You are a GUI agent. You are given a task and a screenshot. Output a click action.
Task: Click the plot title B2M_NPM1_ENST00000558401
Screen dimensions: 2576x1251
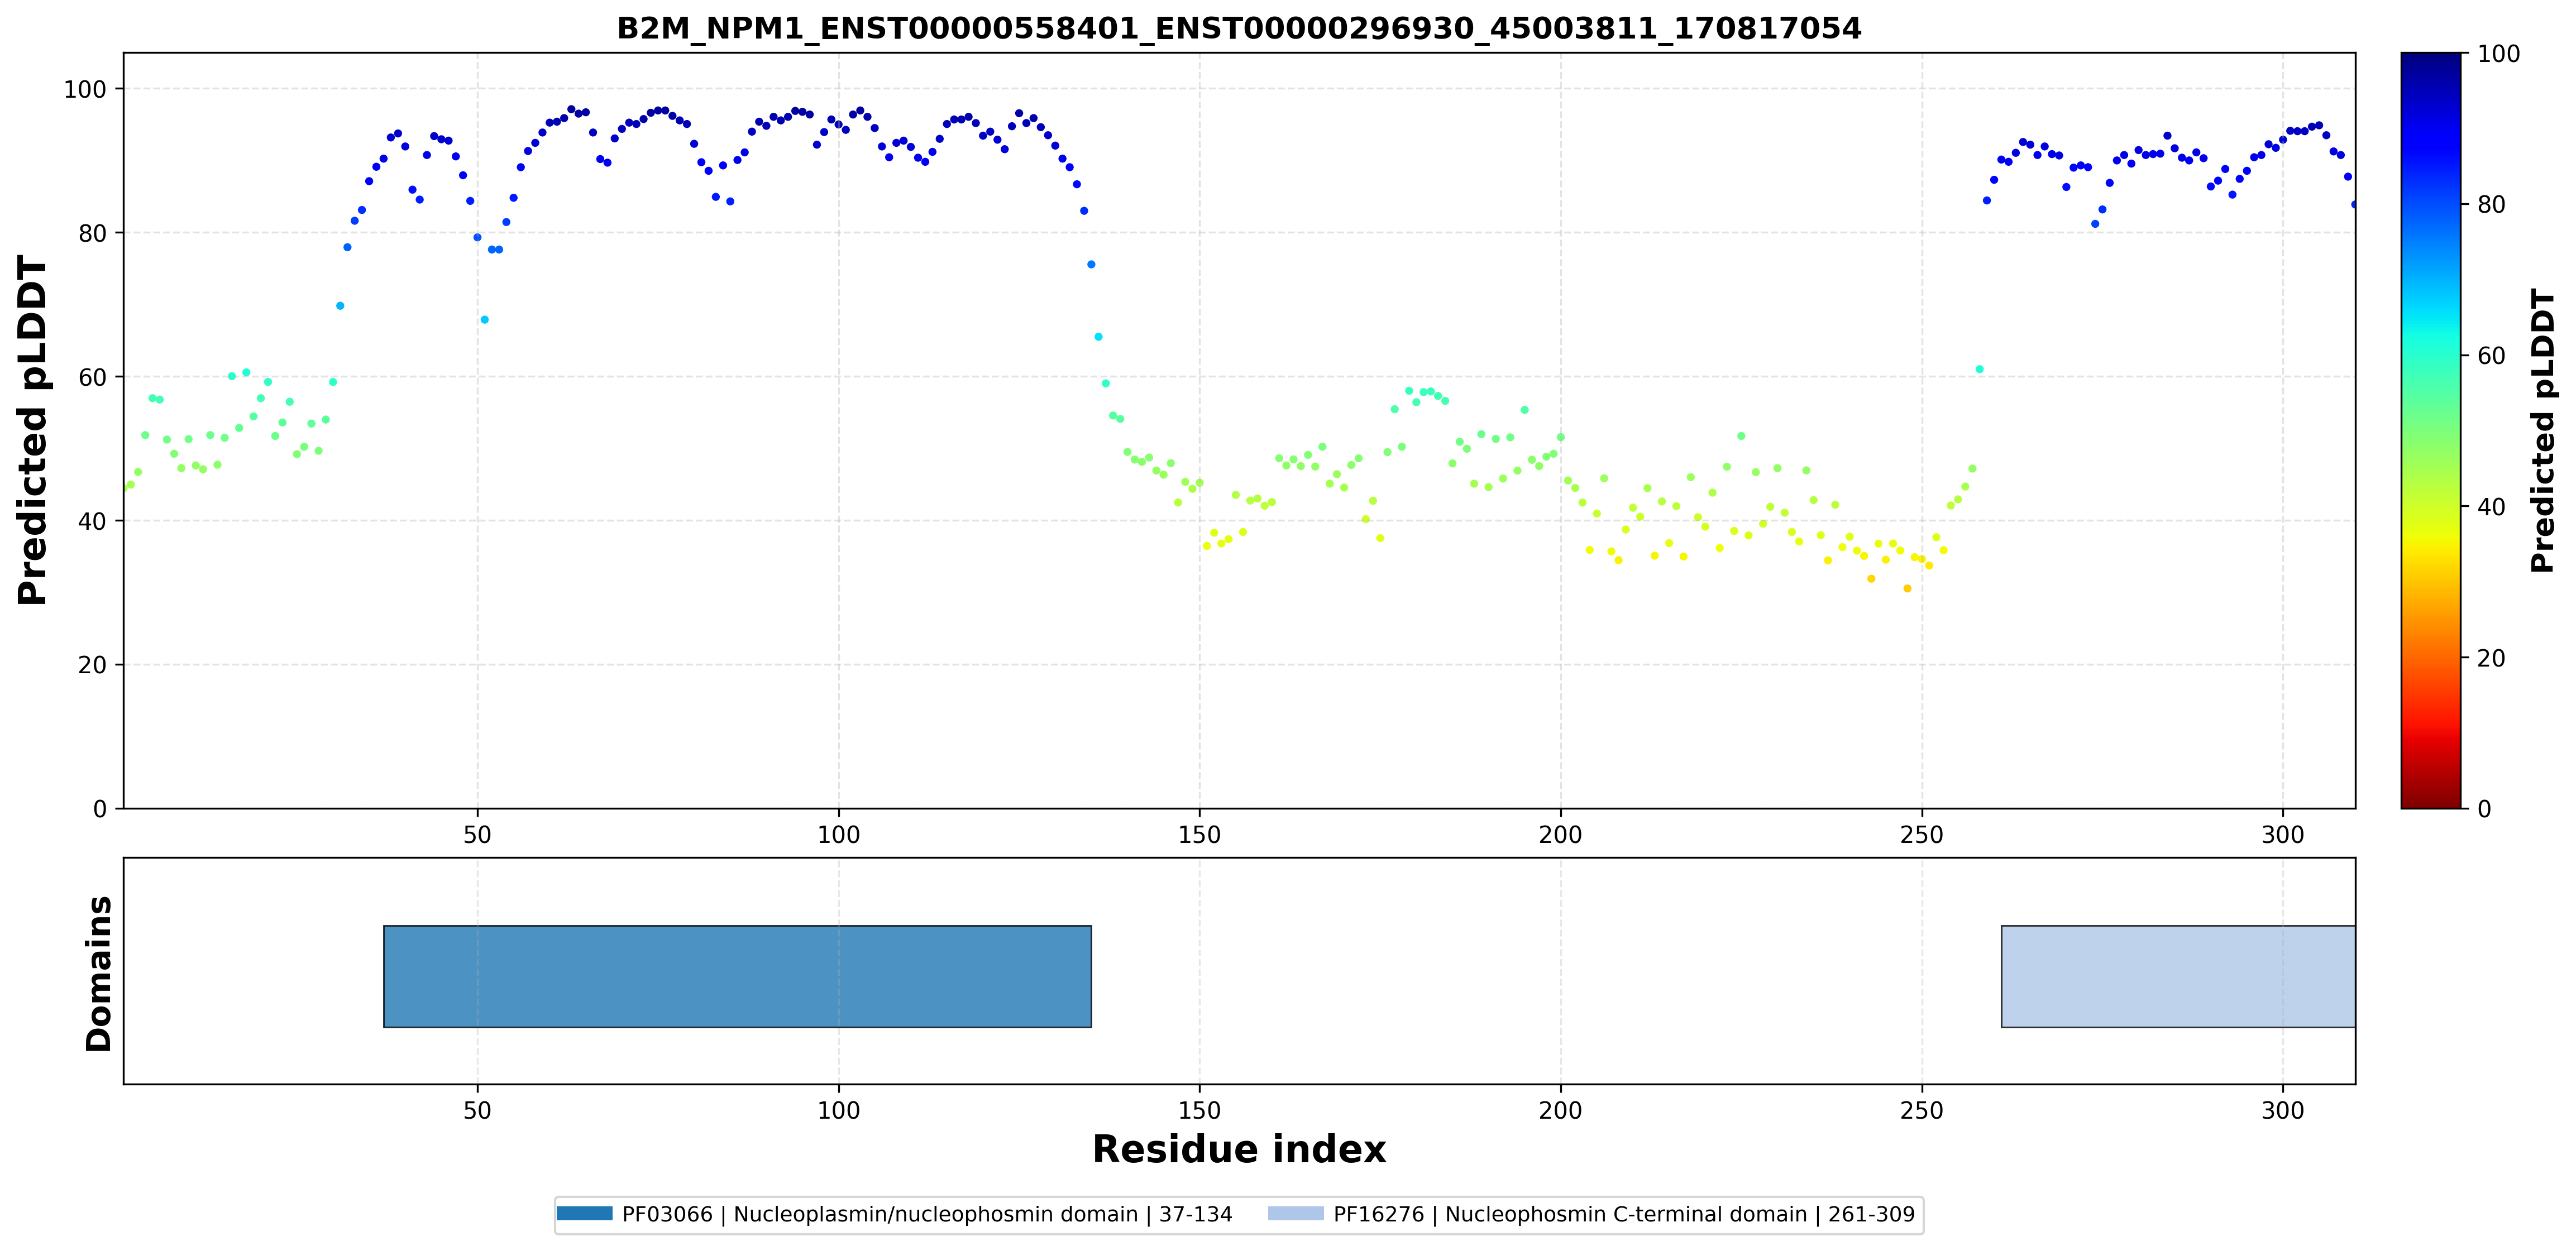tap(1239, 28)
